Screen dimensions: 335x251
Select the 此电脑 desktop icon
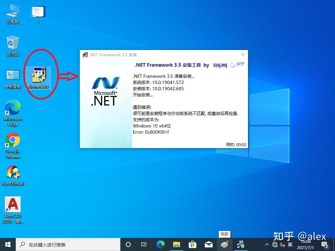coord(13,14)
